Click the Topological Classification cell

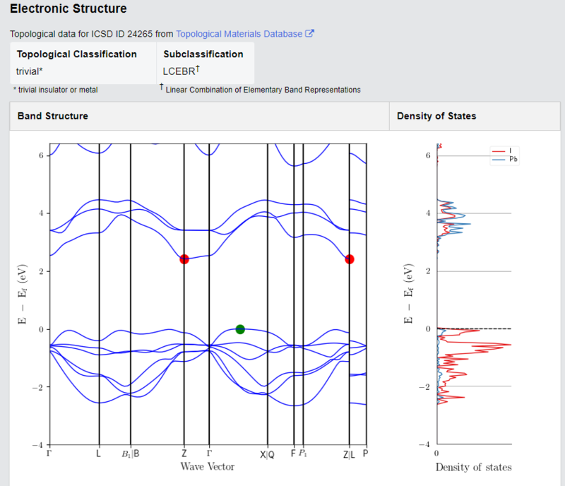[83, 63]
